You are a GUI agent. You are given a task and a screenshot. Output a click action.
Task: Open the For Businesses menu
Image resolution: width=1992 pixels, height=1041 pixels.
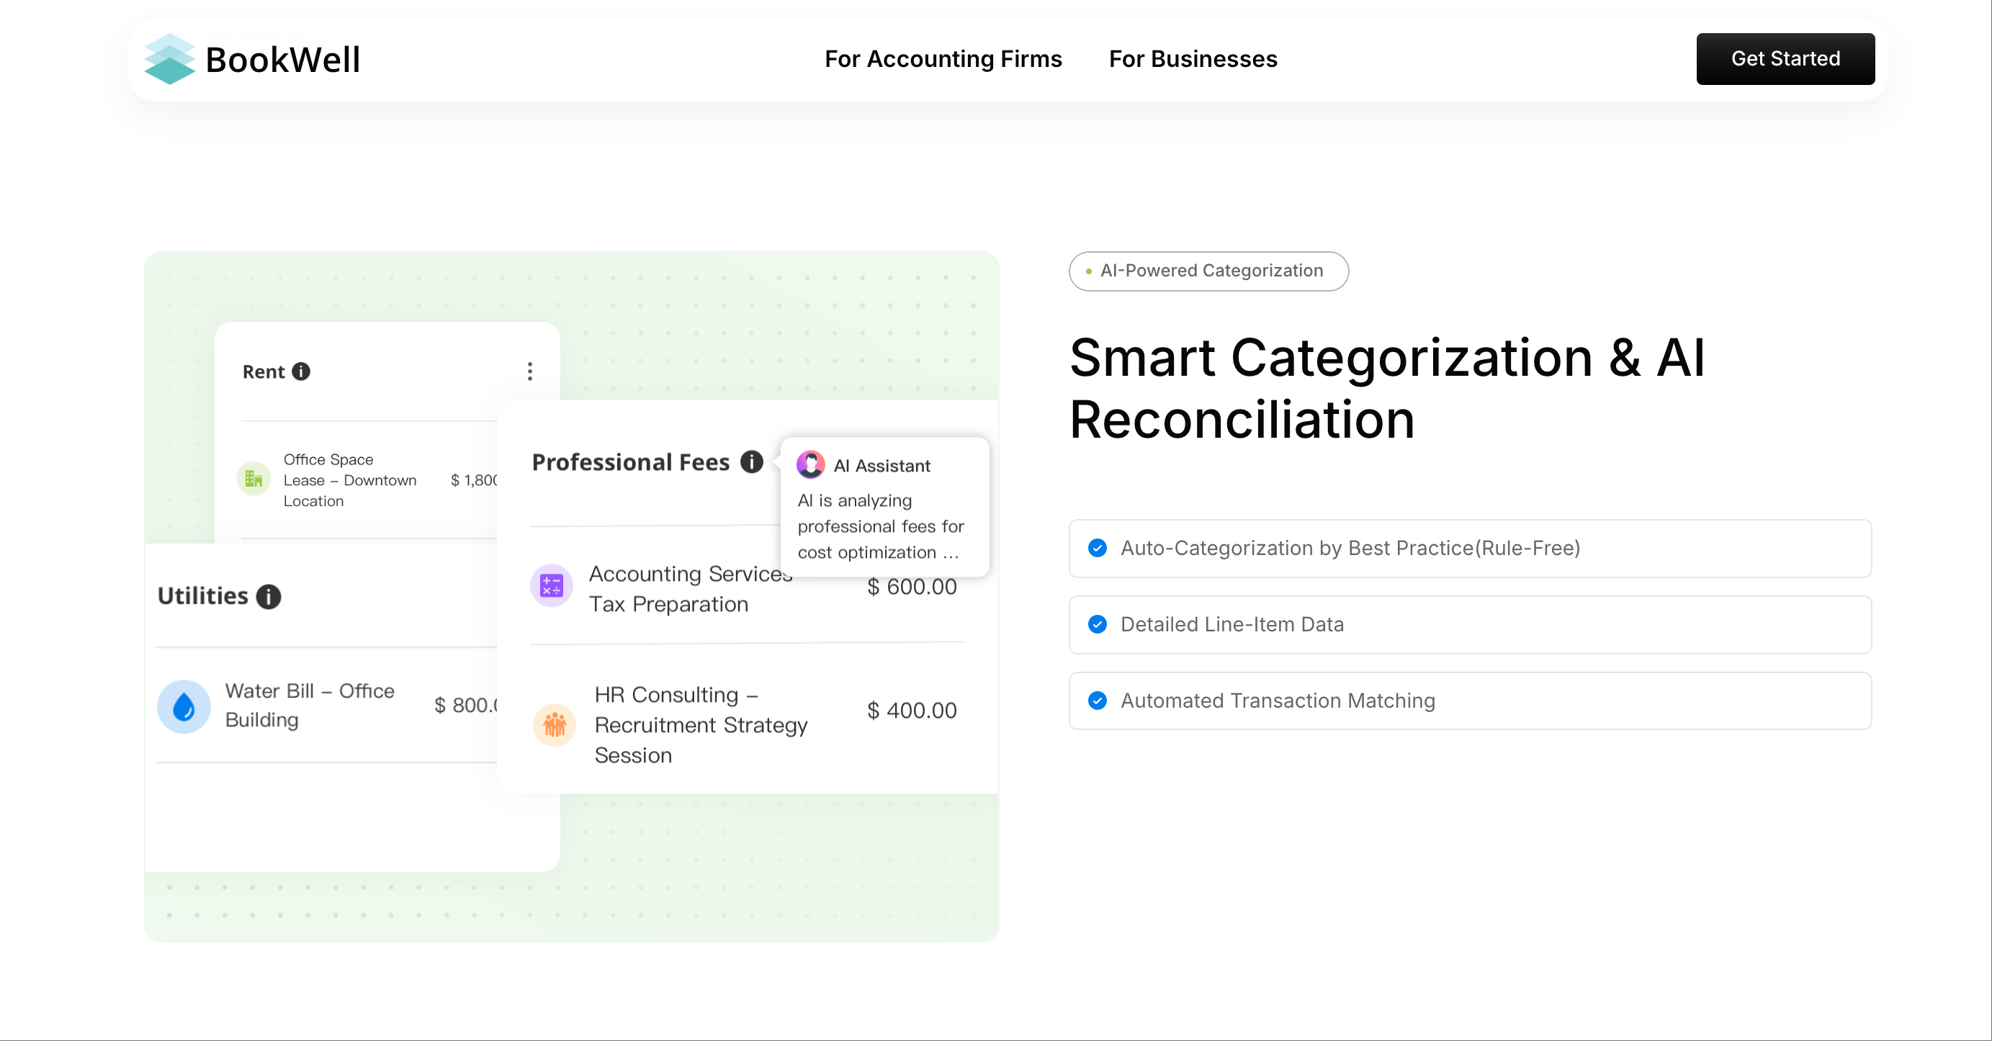(1193, 59)
